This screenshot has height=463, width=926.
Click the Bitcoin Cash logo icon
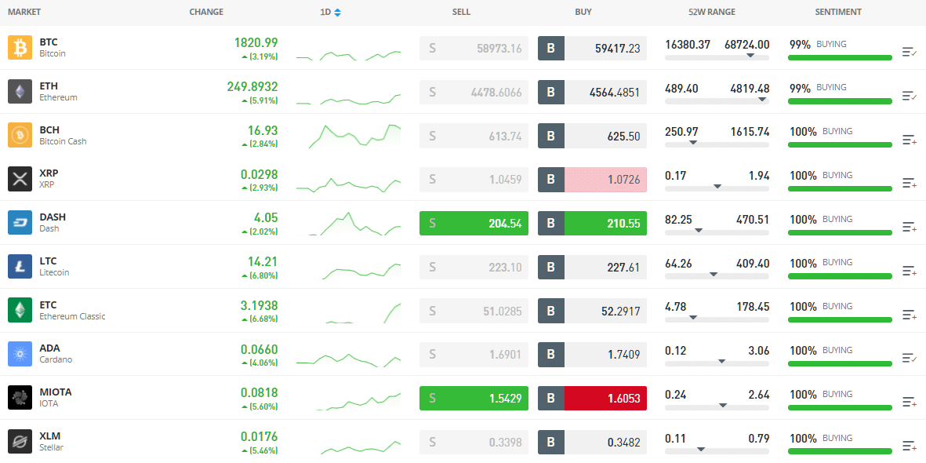tap(20, 136)
